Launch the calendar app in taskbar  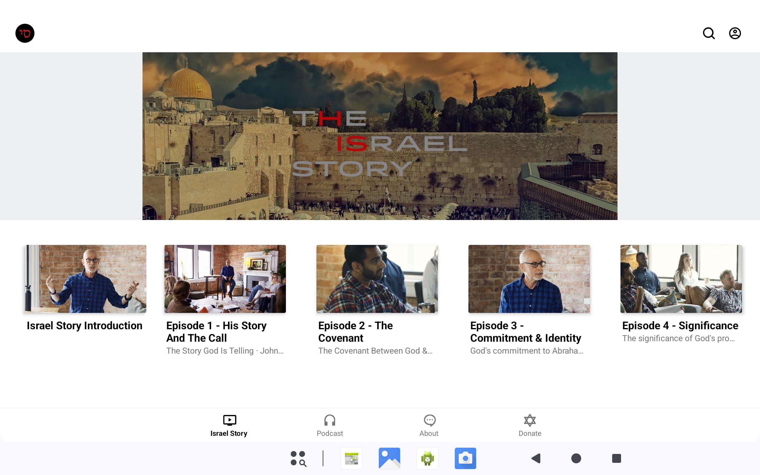tap(351, 458)
